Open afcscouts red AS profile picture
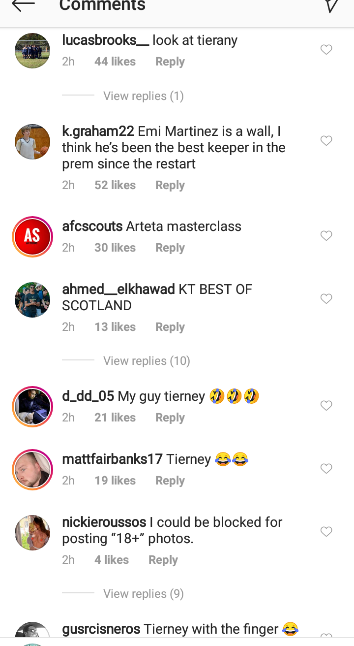The width and height of the screenshot is (354, 646). pos(32,237)
